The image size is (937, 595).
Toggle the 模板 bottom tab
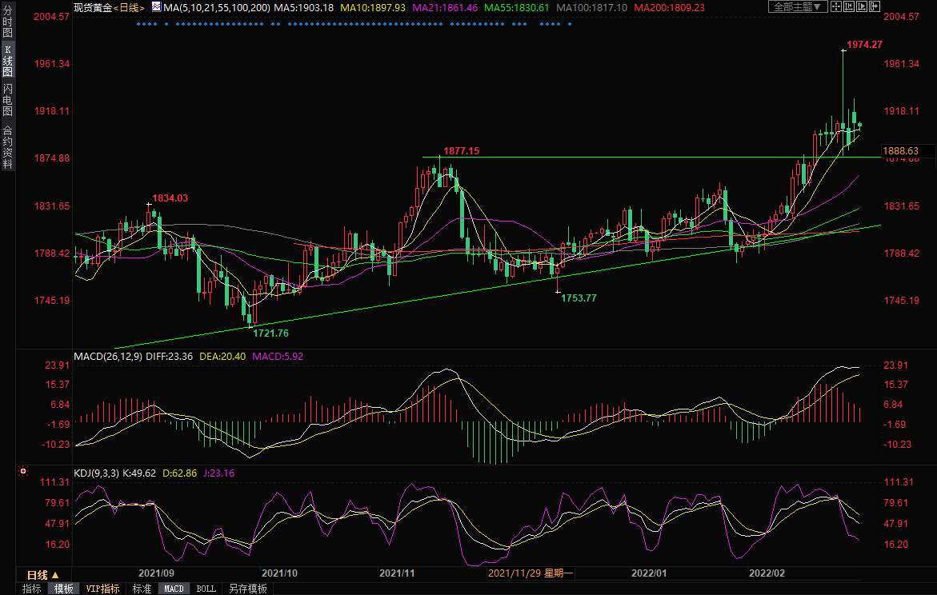click(x=64, y=589)
